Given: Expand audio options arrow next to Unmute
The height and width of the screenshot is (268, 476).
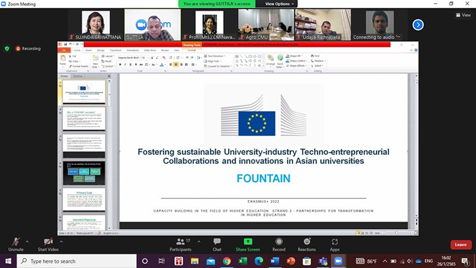Looking at the screenshot, I should pyautogui.click(x=27, y=242).
